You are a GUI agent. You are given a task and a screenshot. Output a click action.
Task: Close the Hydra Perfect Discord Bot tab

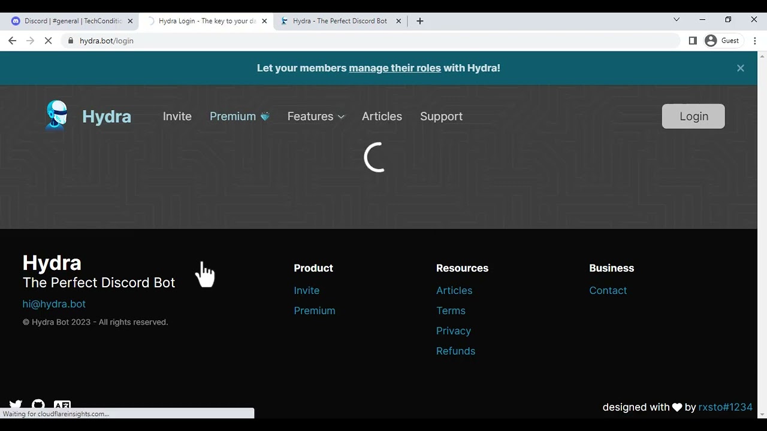398,21
